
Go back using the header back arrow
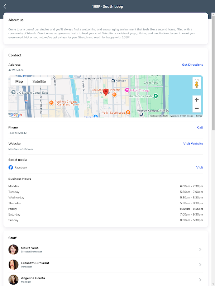pos(5,6)
